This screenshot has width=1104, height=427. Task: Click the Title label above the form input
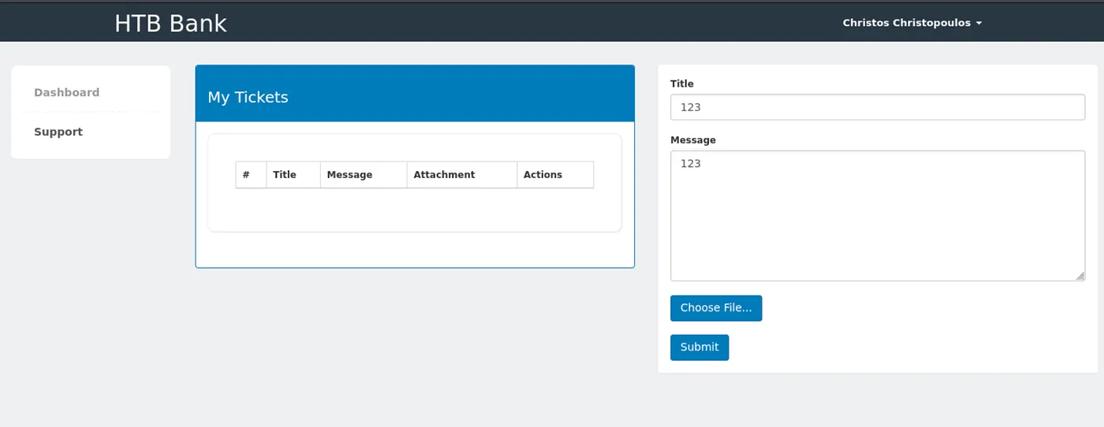click(x=682, y=84)
